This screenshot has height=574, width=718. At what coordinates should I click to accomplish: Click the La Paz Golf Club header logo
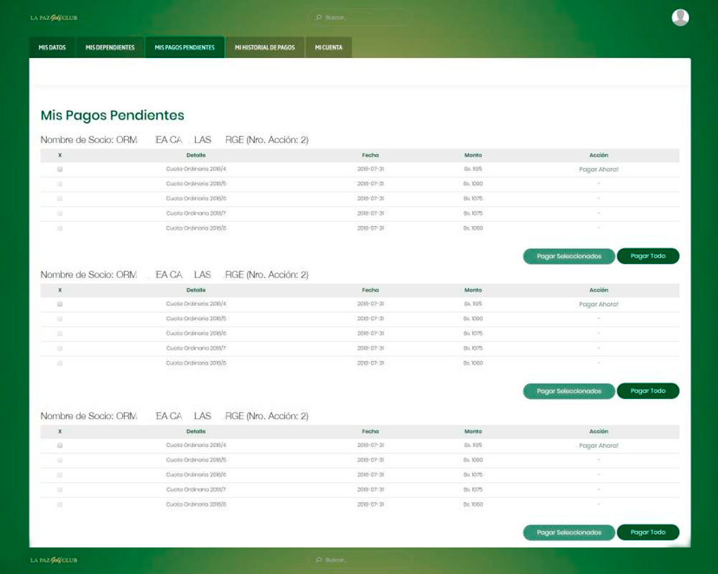tap(54, 17)
